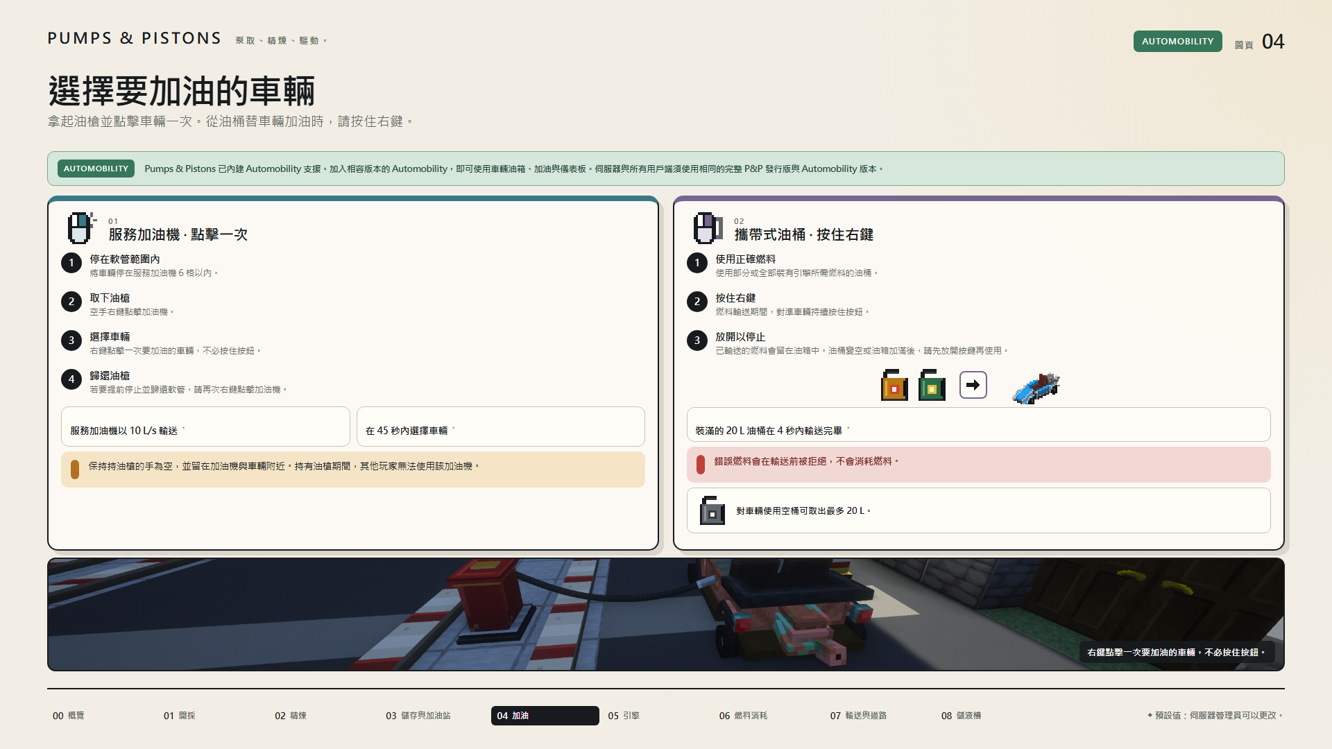Go to the 02 精煉 tab
Image resolution: width=1332 pixels, height=749 pixels.
[x=323, y=716]
